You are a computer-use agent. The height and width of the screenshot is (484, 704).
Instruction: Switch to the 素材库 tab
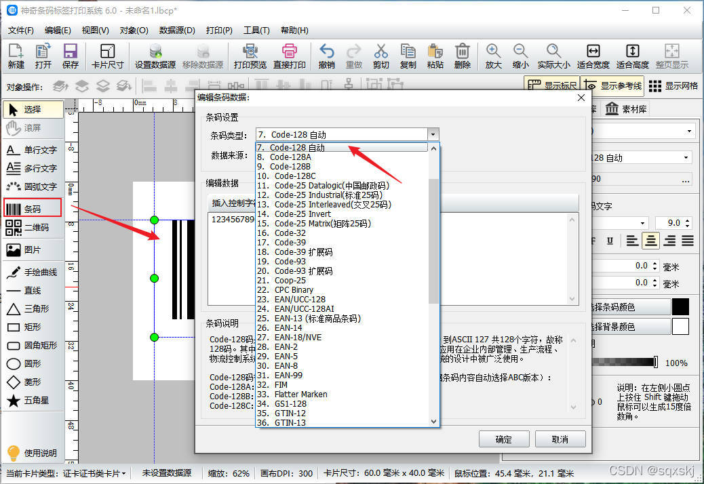625,109
